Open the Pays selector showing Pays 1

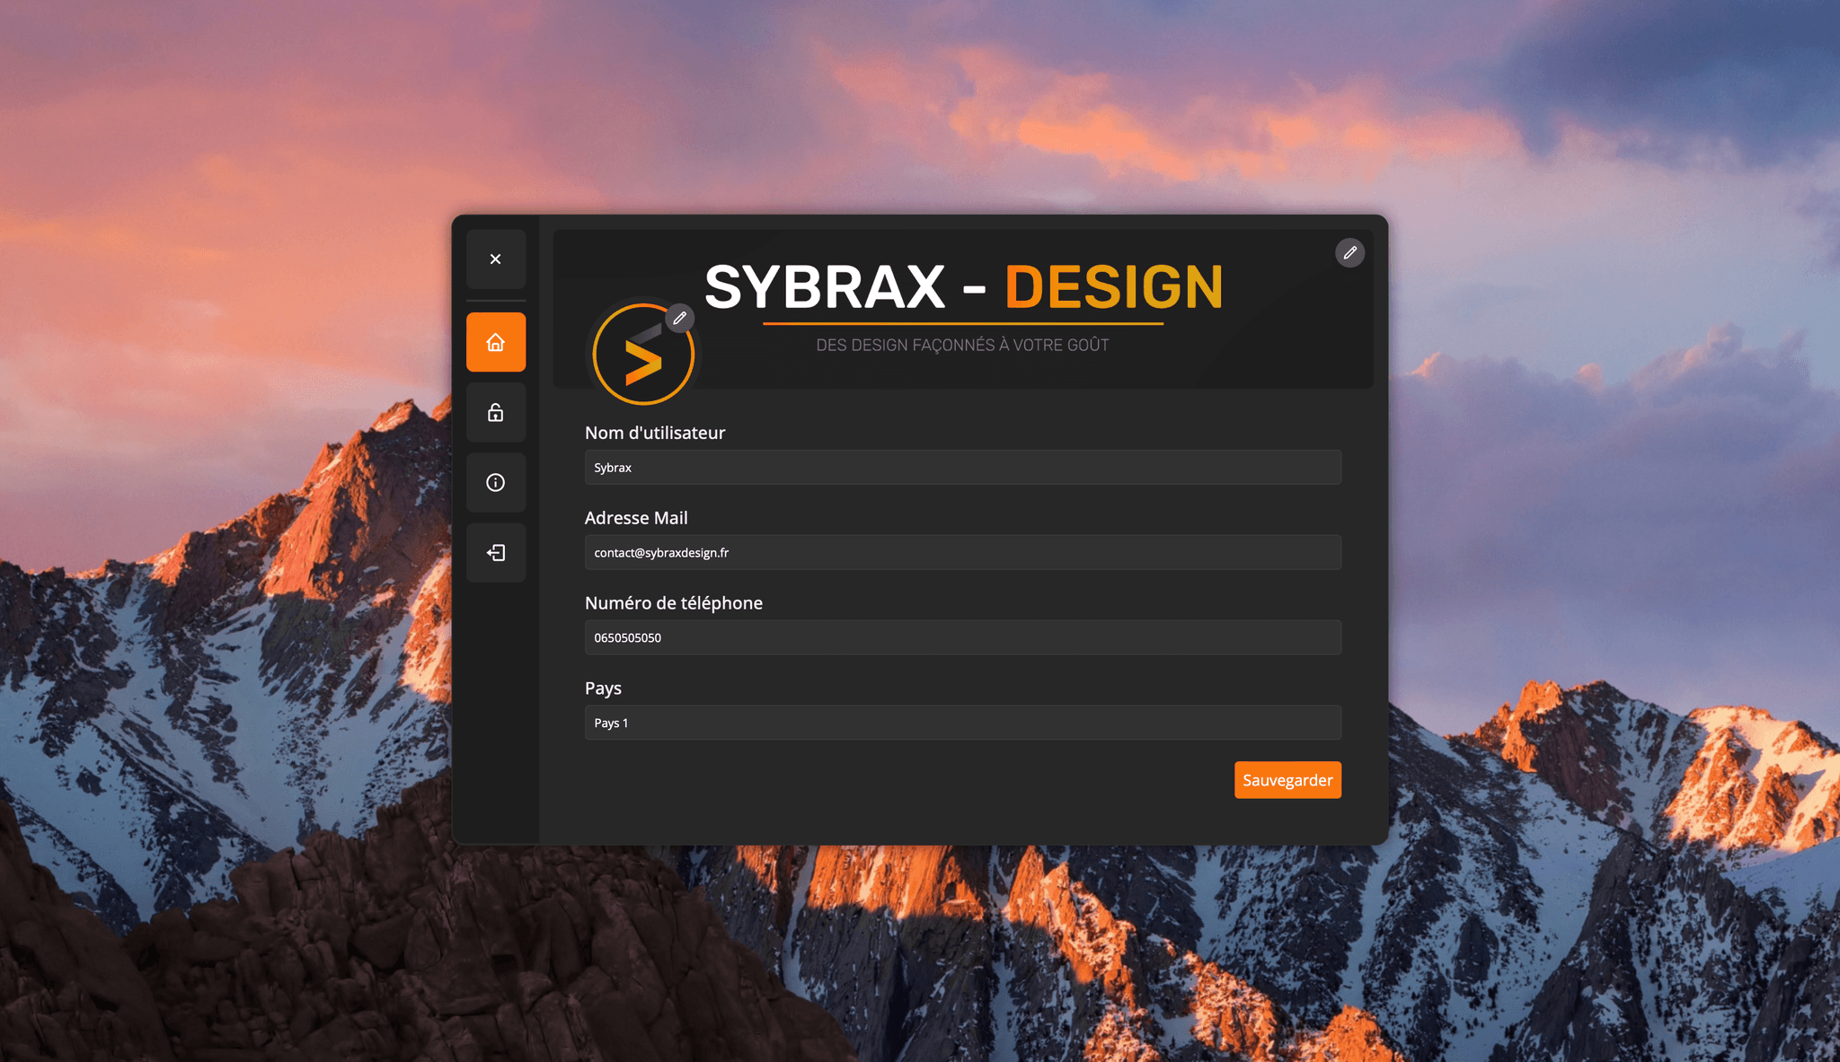coord(962,723)
